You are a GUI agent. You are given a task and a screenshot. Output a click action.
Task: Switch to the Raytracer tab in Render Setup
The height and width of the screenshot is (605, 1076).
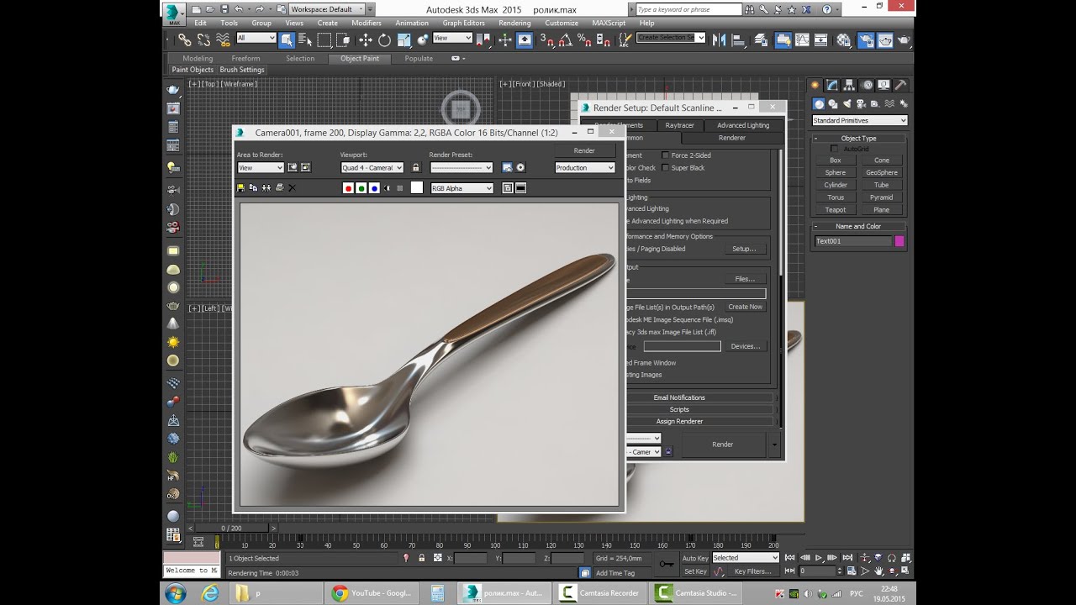pos(679,125)
